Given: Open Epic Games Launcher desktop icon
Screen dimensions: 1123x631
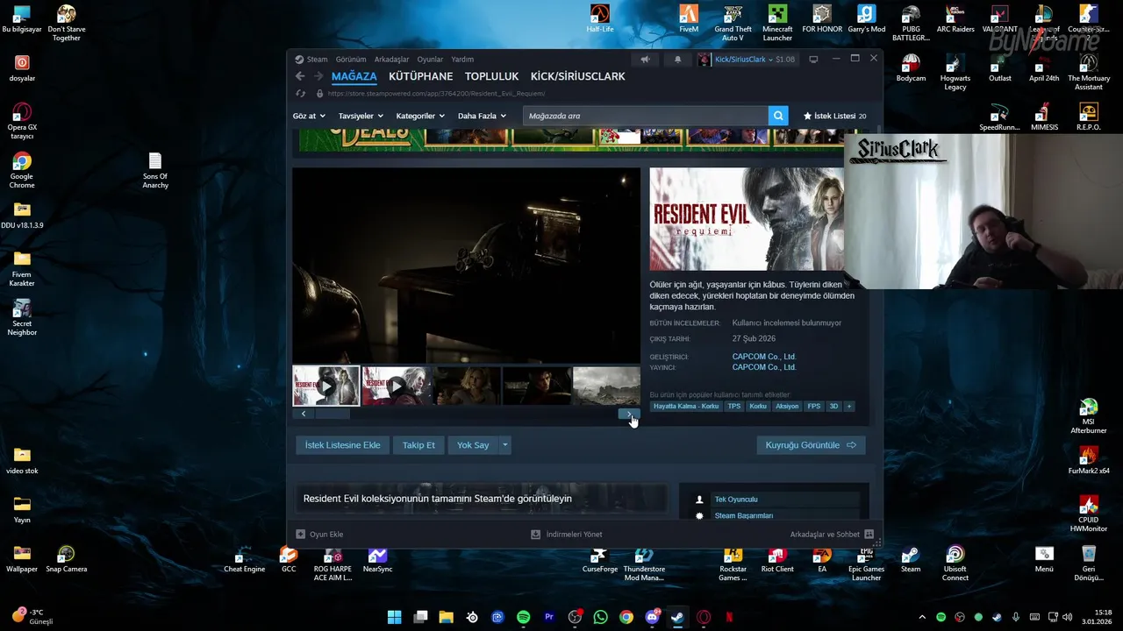Looking at the screenshot, I should point(866,564).
